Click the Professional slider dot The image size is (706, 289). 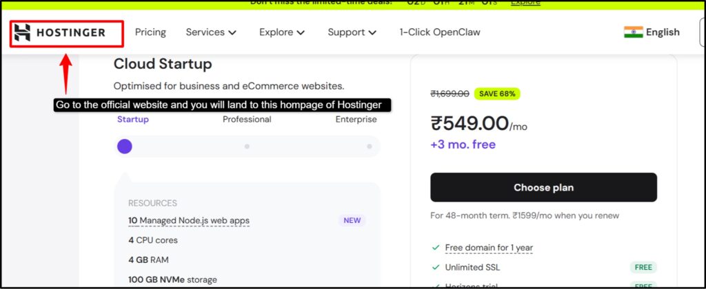coord(248,147)
